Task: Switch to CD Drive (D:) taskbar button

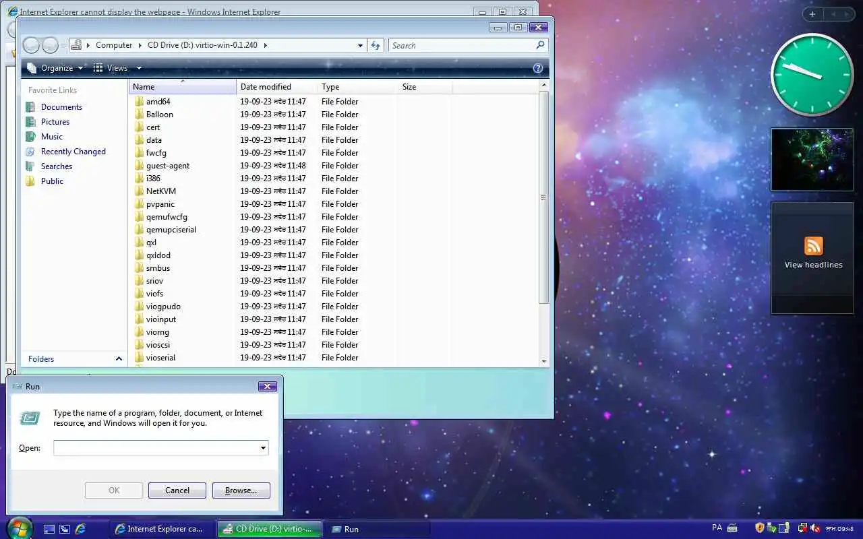Action: [x=270, y=529]
